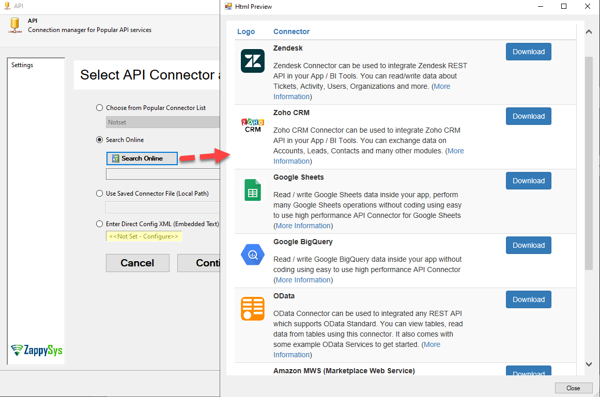The height and width of the screenshot is (397, 600).
Task: Click the text field below Search Online button
Action: pos(163,174)
